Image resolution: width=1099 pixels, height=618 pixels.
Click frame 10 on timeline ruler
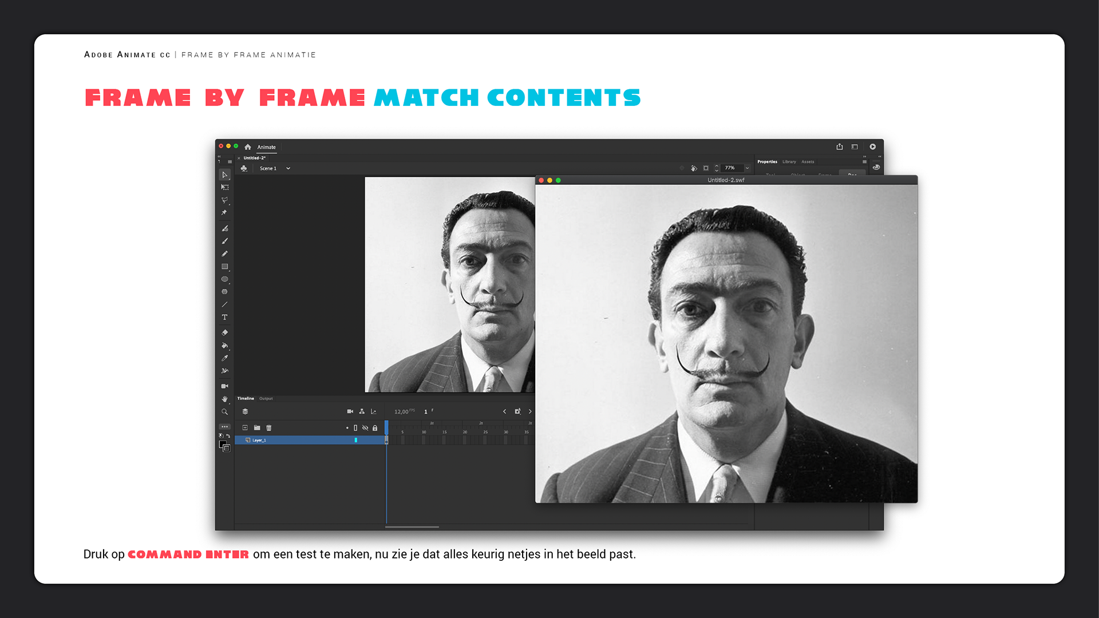pyautogui.click(x=424, y=432)
